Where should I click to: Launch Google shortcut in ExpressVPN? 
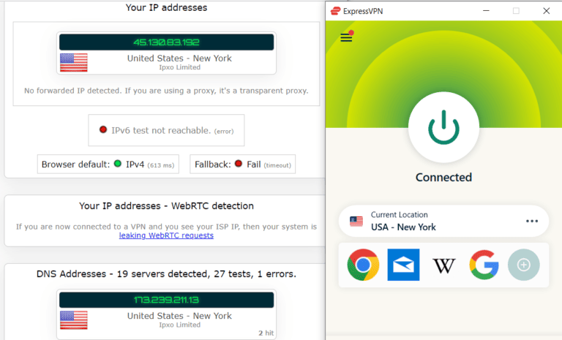pos(484,265)
